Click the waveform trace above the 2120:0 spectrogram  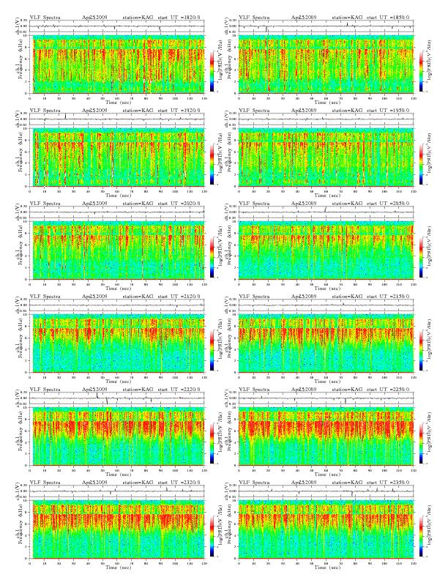click(117, 305)
